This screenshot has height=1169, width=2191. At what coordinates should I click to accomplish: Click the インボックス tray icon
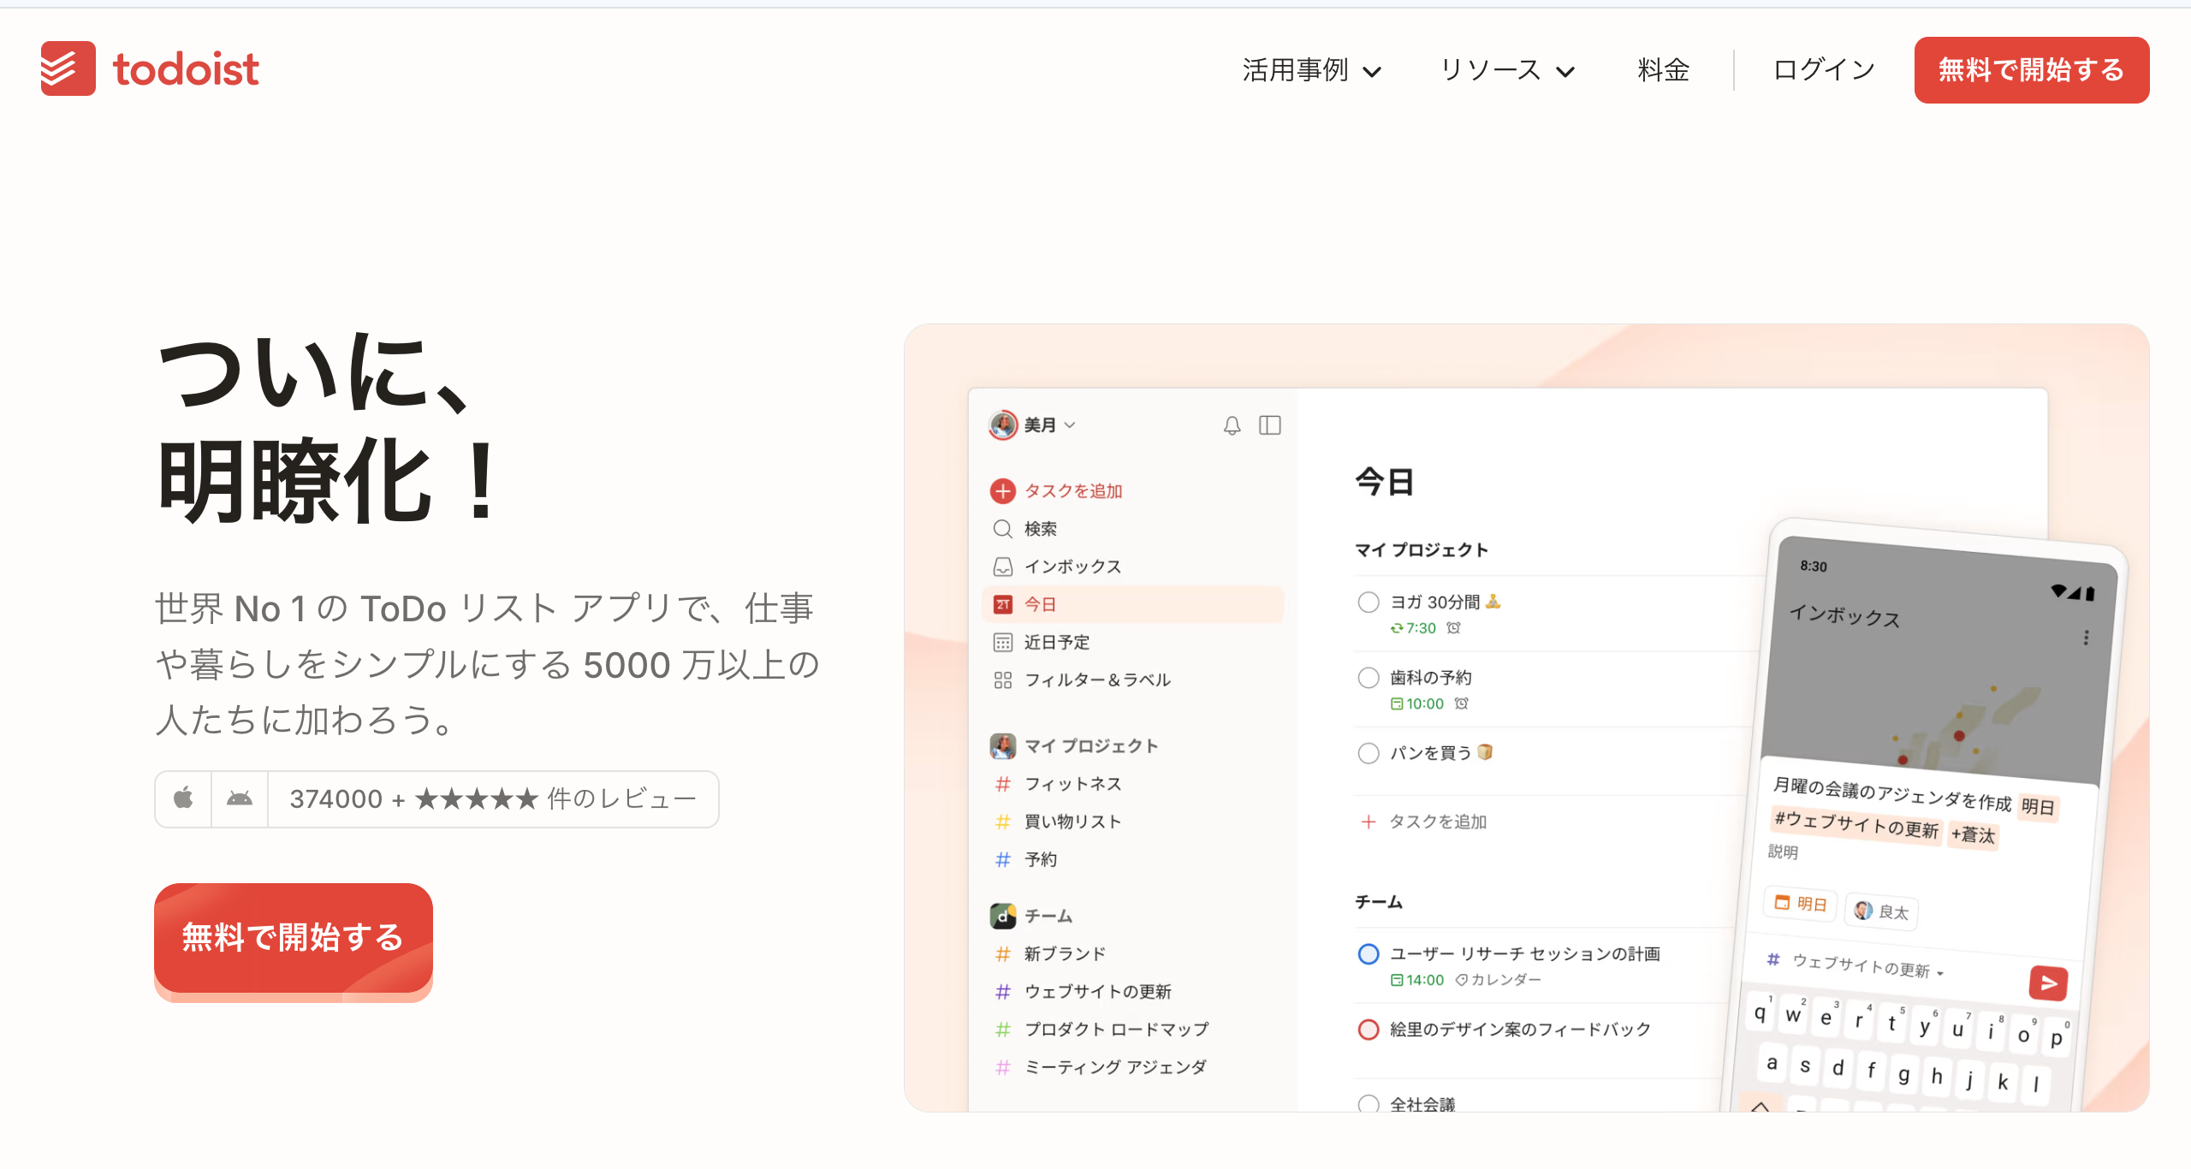(1002, 567)
